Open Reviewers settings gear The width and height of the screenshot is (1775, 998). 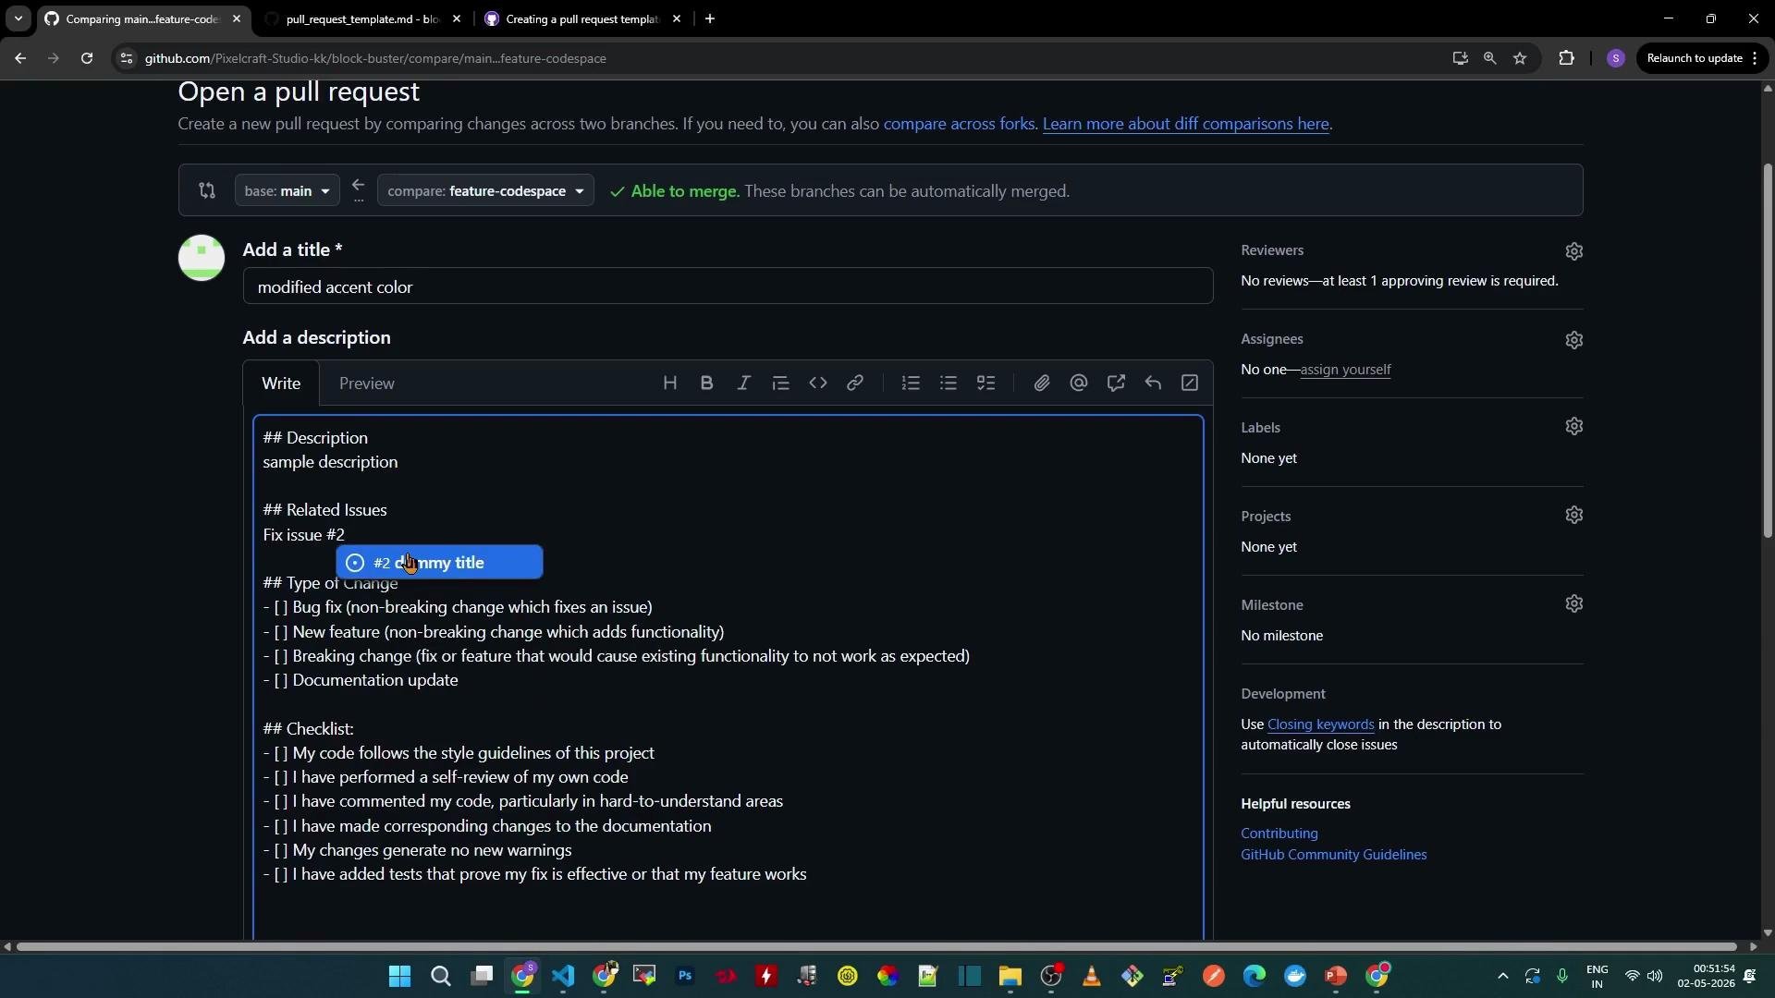point(1574,251)
